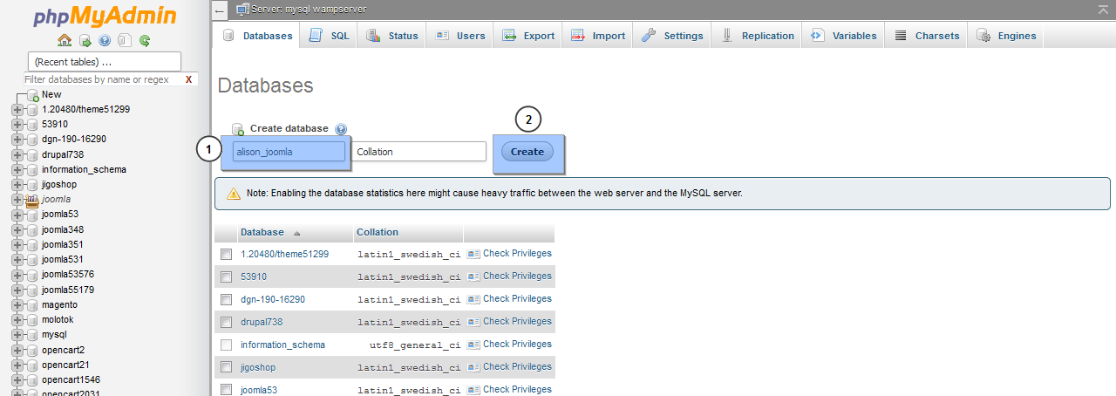Image resolution: width=1116 pixels, height=396 pixels.
Task: Expand the dgn-190-16290 tree node
Action: pyautogui.click(x=17, y=140)
